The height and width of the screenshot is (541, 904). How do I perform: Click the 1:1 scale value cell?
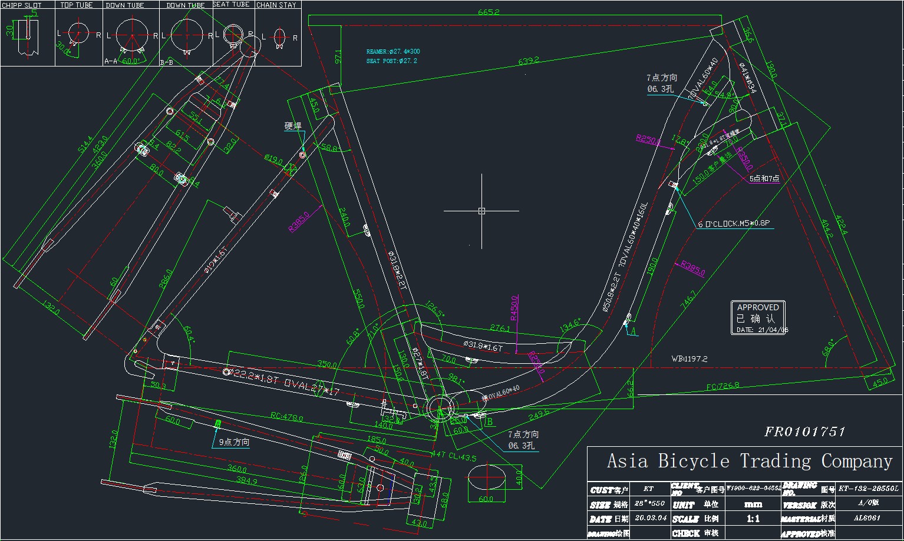753,519
